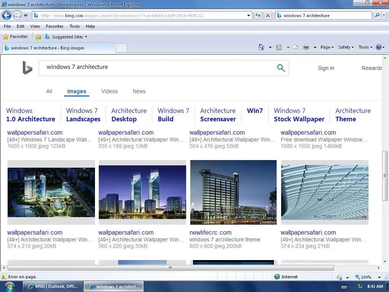The height and width of the screenshot is (292, 389).
Task: Open the curved glass roof thumbnail
Action: (x=324, y=192)
